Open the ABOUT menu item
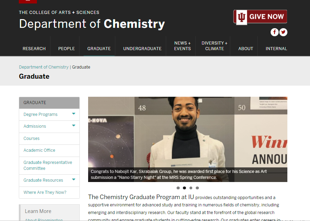Viewport: 310px width, 221px height. (x=246, y=49)
